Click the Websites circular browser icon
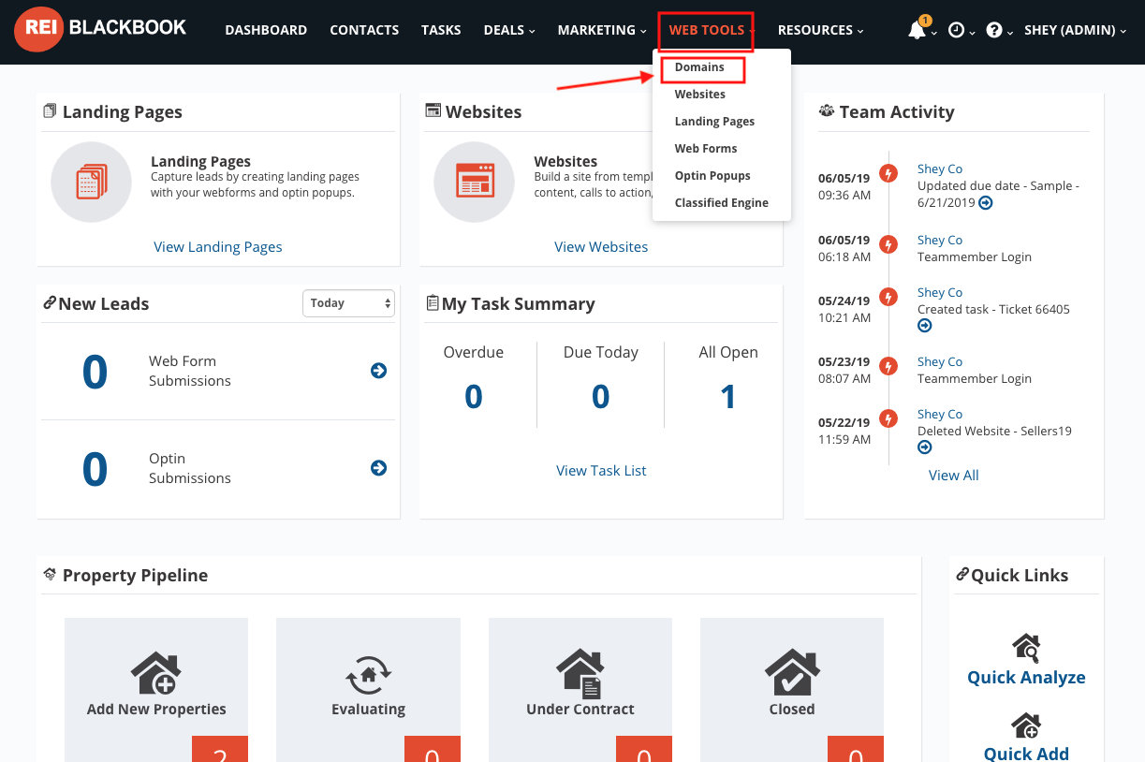The width and height of the screenshot is (1145, 762). (x=474, y=182)
